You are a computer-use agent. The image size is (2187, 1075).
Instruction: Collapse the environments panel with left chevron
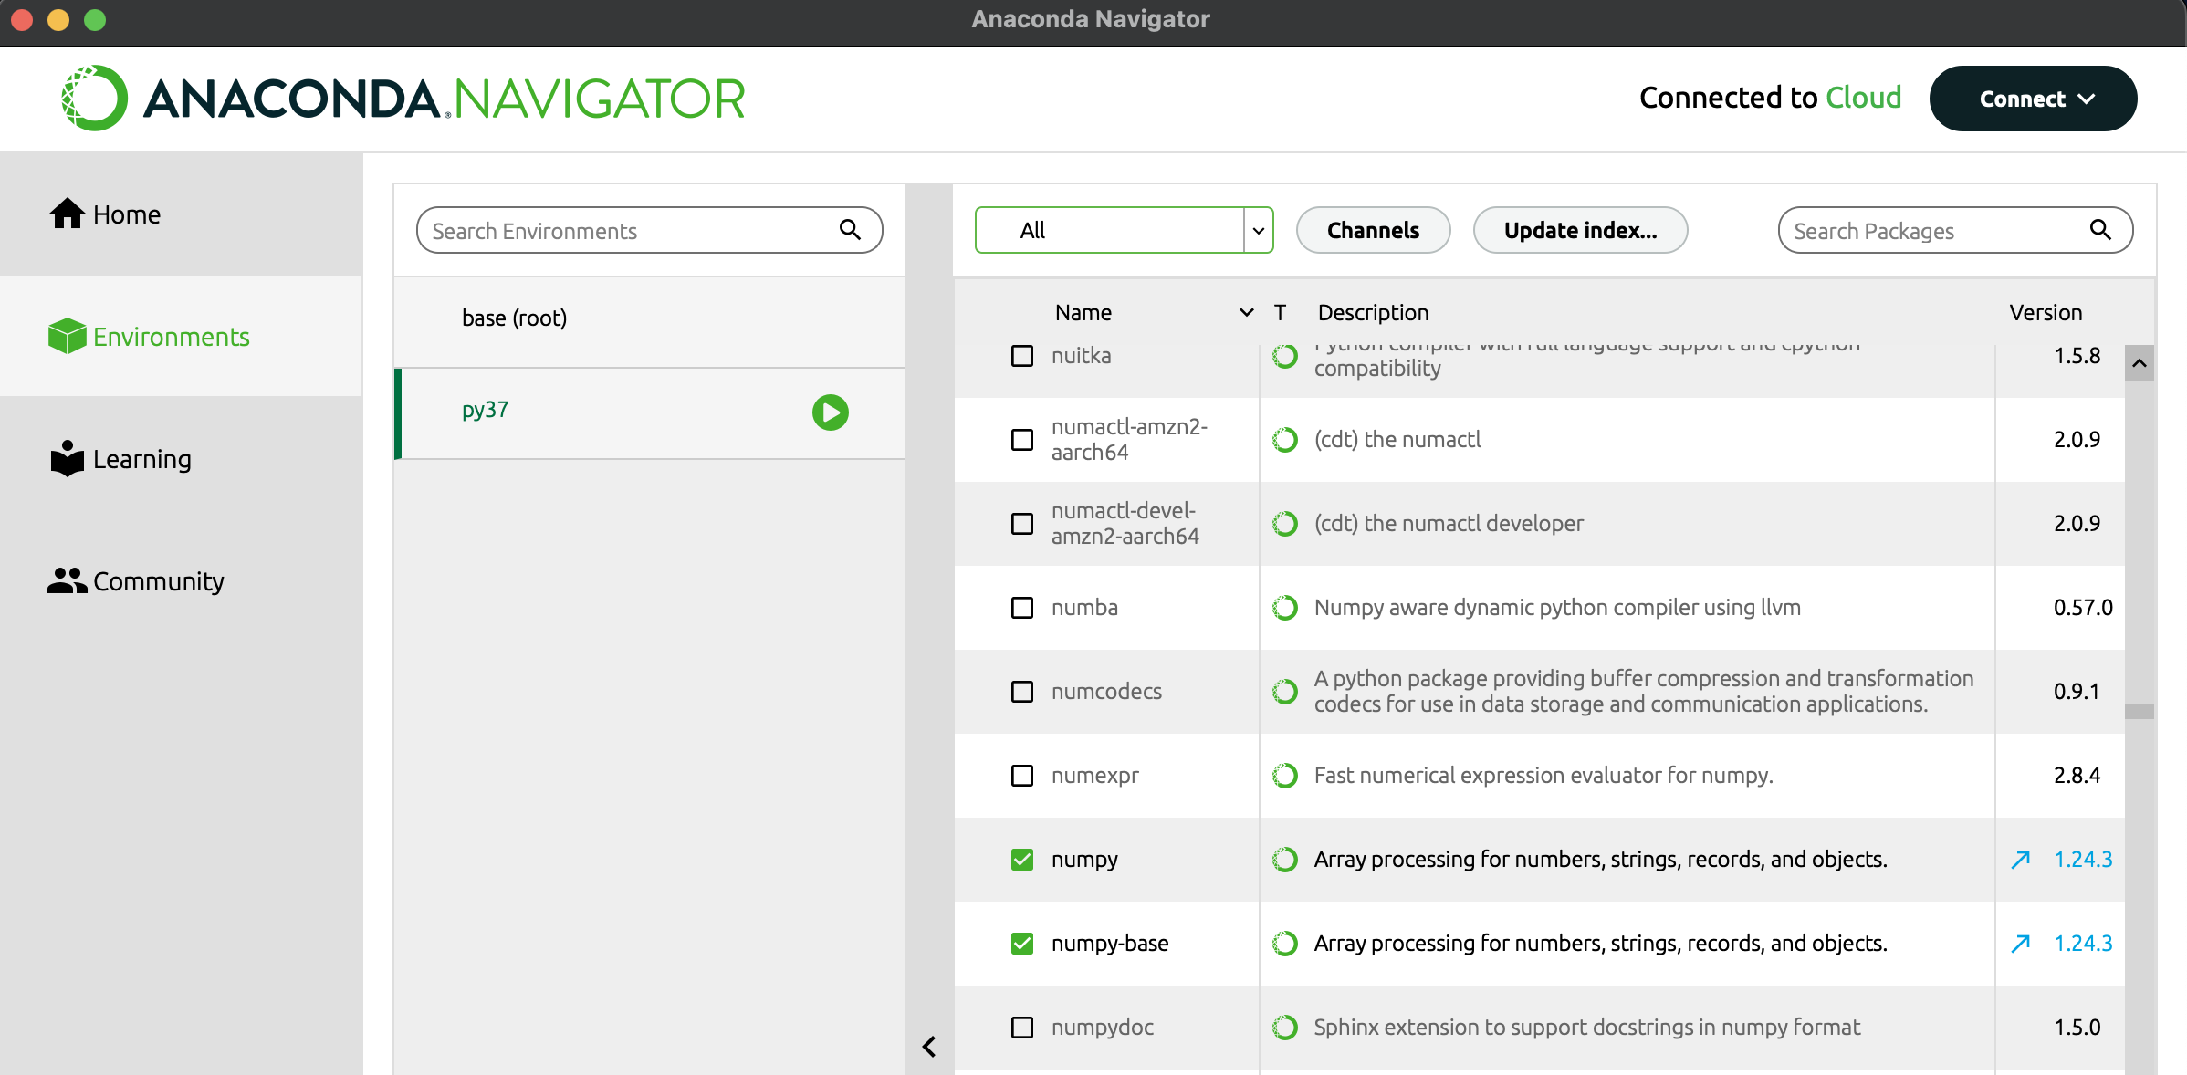pos(929,1046)
